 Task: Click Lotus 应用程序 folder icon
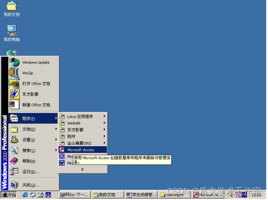coord(62,116)
